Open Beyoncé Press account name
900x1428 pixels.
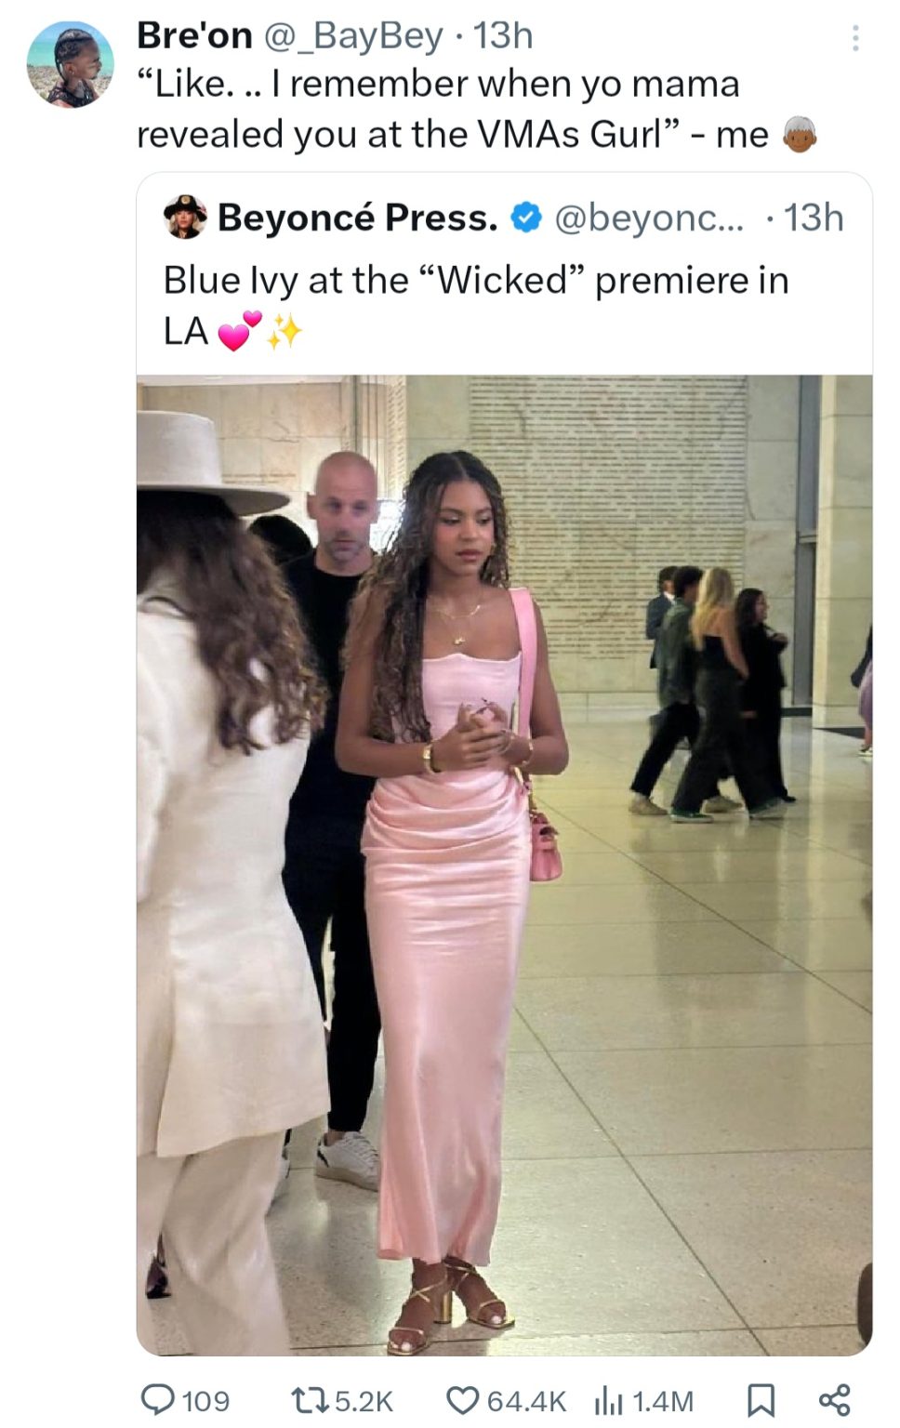pos(358,218)
